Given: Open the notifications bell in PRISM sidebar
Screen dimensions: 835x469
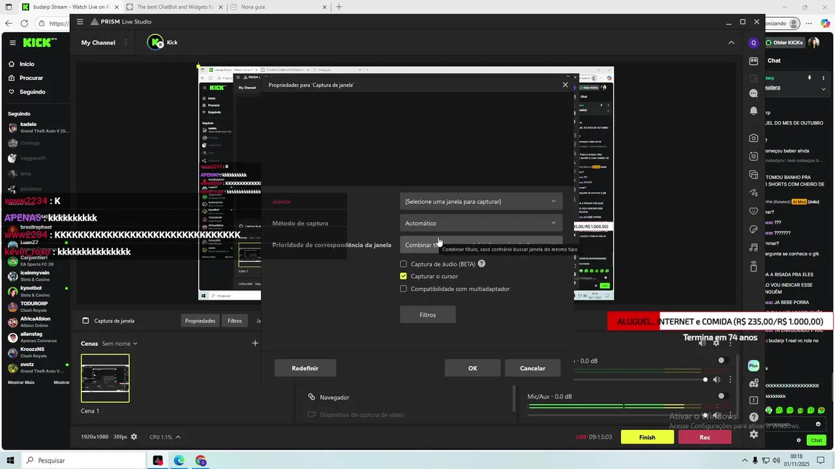Looking at the screenshot, I should [753, 111].
